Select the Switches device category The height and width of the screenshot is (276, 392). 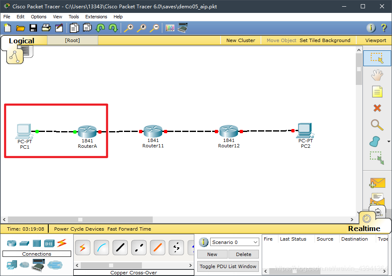[24, 243]
